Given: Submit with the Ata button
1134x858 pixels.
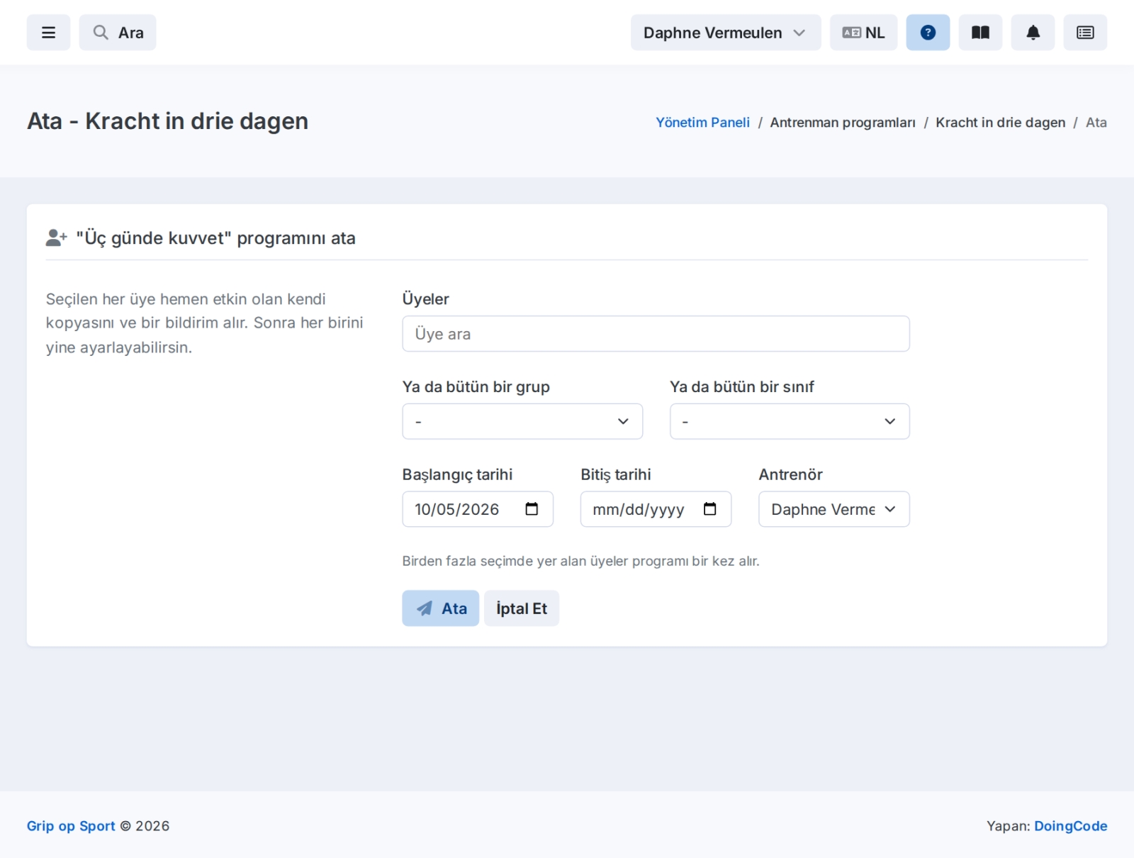Looking at the screenshot, I should click(x=441, y=608).
